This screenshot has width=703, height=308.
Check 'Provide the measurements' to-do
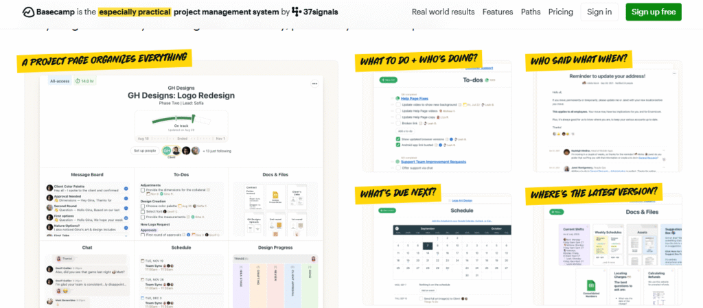coord(143,217)
